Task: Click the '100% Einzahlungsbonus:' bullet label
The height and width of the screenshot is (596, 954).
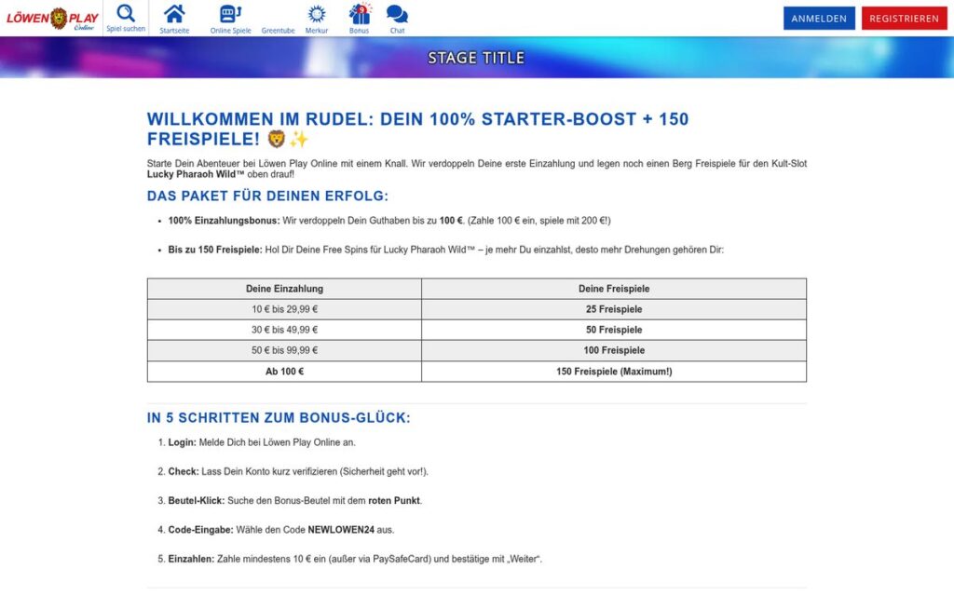Action: (x=224, y=221)
